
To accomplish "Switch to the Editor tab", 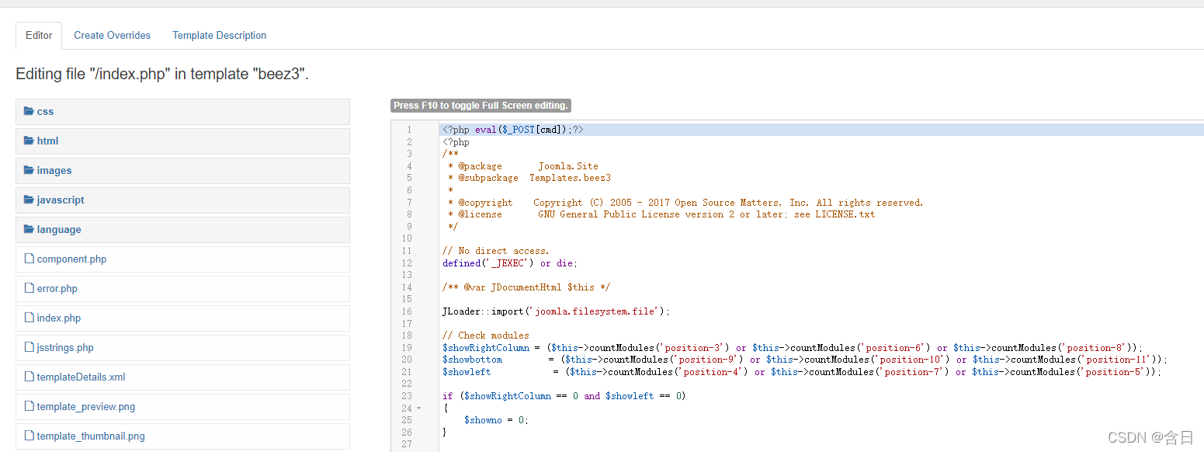I will tap(39, 35).
